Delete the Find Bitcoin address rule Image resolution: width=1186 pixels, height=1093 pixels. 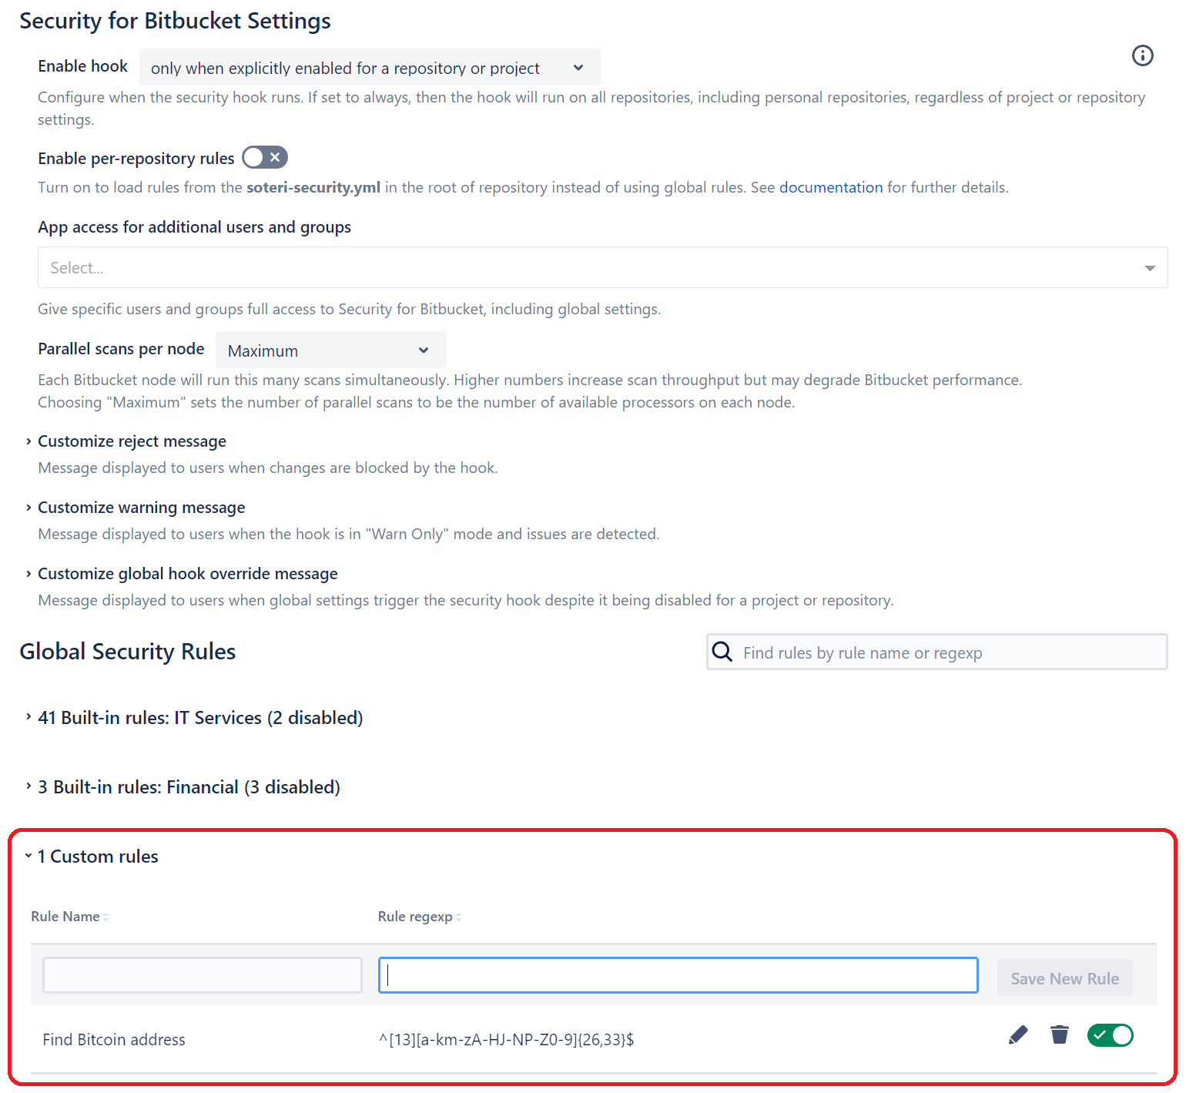[1060, 1035]
